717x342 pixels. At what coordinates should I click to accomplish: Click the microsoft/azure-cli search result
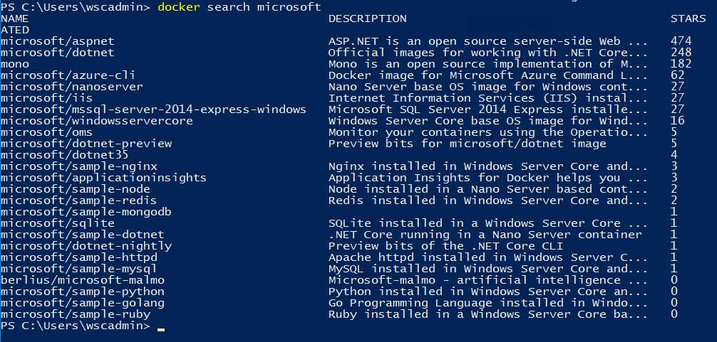click(68, 75)
